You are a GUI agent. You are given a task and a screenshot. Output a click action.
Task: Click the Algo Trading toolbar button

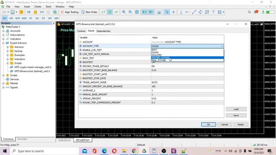69,12
